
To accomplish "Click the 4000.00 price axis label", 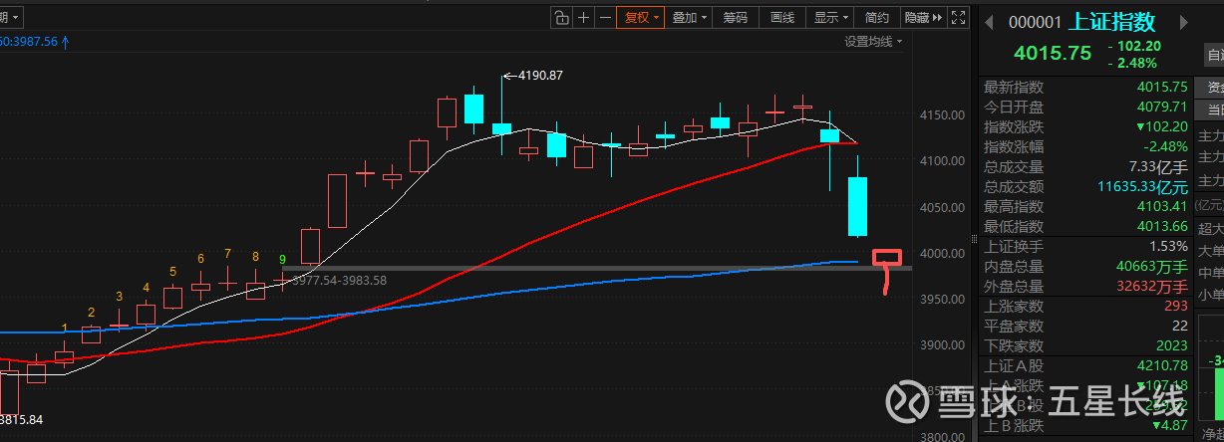I will [x=941, y=254].
